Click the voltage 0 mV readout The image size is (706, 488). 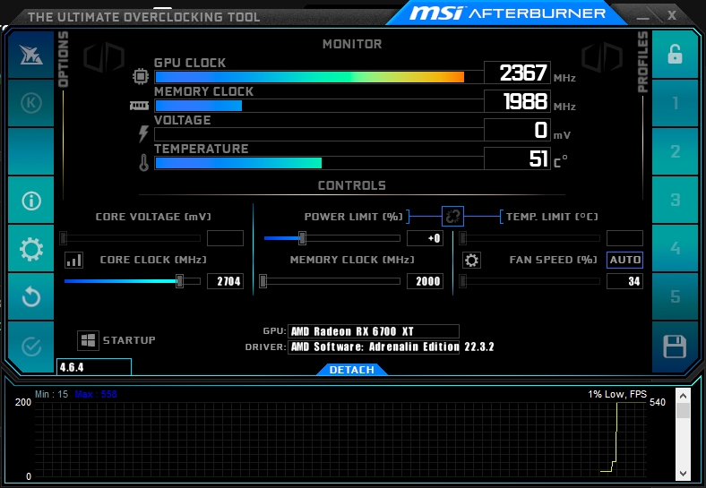[517, 130]
